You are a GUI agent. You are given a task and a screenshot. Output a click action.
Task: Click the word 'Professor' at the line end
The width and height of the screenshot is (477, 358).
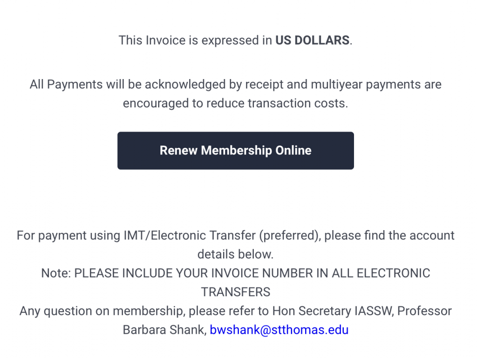(424, 311)
